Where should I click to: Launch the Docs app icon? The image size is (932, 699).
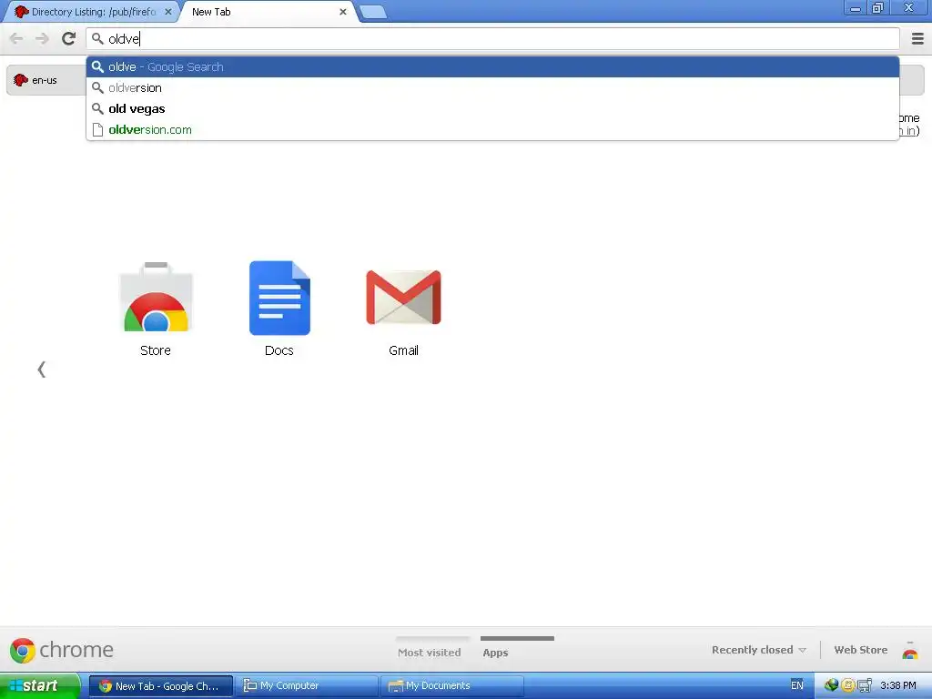tap(279, 298)
